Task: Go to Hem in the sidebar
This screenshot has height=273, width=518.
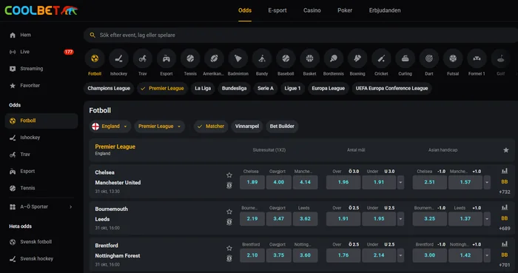Action: [x=41, y=35]
